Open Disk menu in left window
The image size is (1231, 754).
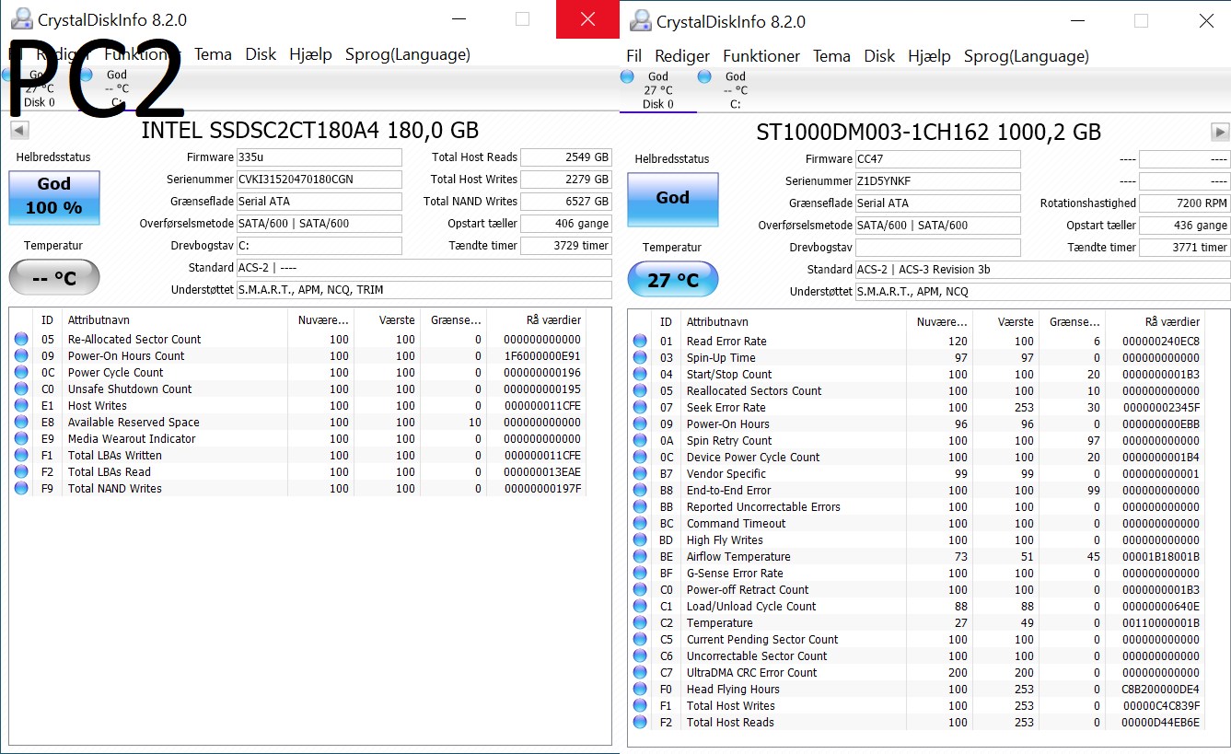pyautogui.click(x=261, y=54)
